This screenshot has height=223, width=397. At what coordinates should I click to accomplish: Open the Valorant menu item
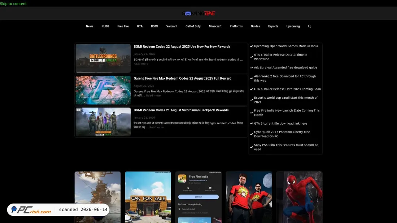(x=172, y=26)
